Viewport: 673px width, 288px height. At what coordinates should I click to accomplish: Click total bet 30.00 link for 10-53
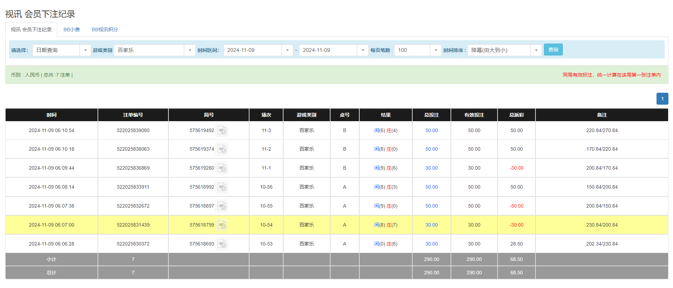tap(431, 244)
